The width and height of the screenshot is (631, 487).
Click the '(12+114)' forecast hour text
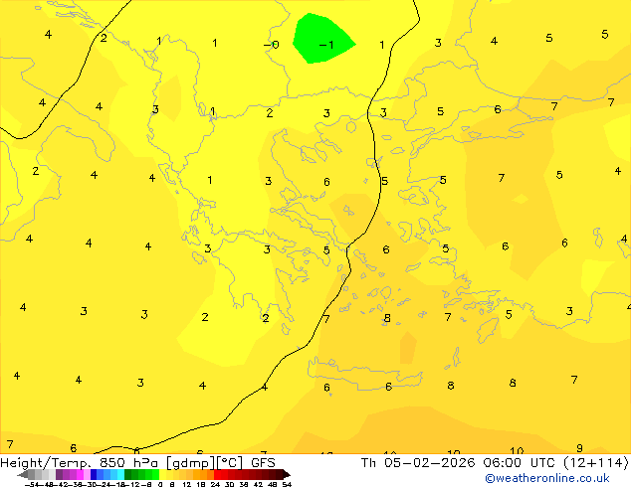pyautogui.click(x=596, y=463)
